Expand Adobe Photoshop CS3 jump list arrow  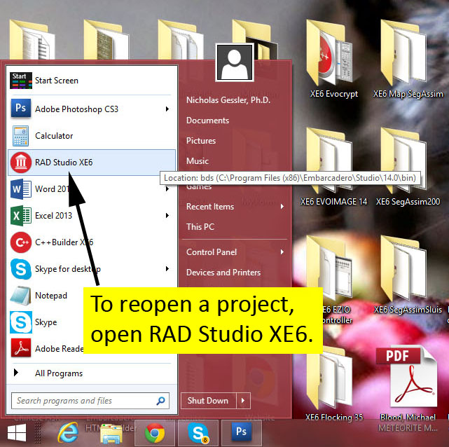click(x=167, y=109)
